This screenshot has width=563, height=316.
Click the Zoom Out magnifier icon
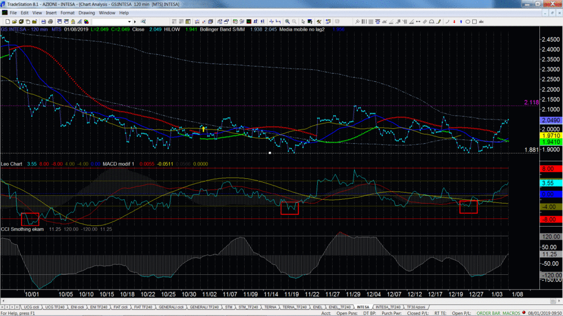tap(294, 21)
